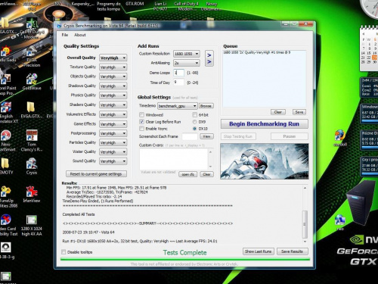Launch the IrfanView desktop icon

pyautogui.click(x=32, y=195)
